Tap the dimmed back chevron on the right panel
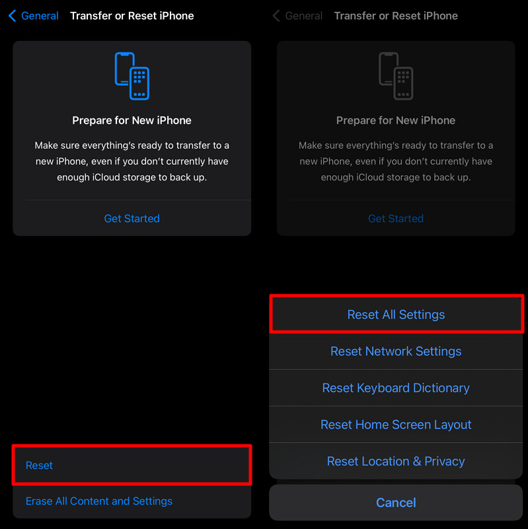Viewport: 528px width, 529px height. point(276,15)
